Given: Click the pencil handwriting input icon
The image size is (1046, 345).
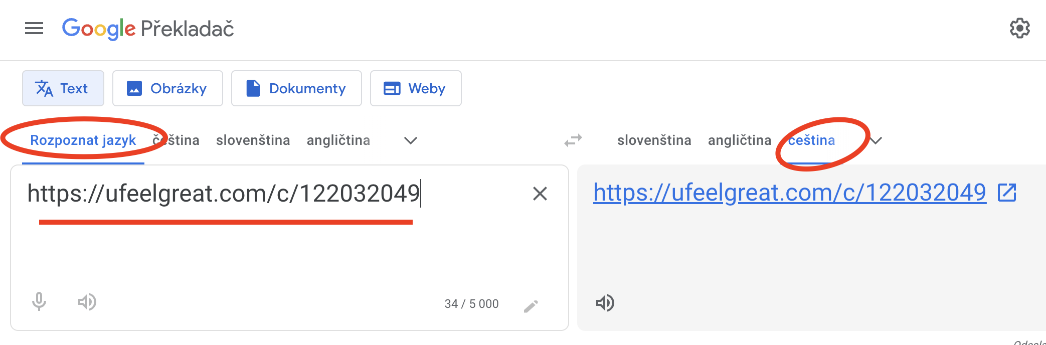Looking at the screenshot, I should tap(531, 306).
